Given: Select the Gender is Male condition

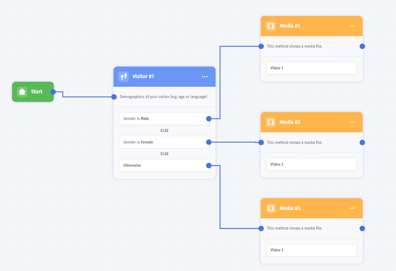Looking at the screenshot, I should (x=164, y=119).
